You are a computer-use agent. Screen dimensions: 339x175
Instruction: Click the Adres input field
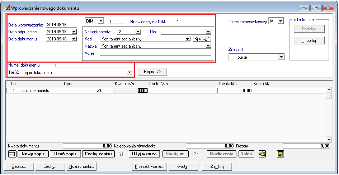155,53
